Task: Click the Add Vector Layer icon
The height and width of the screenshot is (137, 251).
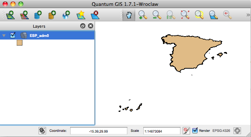Action: (x=10, y=15)
